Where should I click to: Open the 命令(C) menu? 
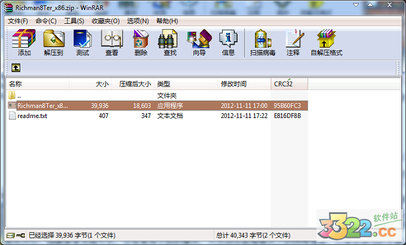tap(46, 21)
